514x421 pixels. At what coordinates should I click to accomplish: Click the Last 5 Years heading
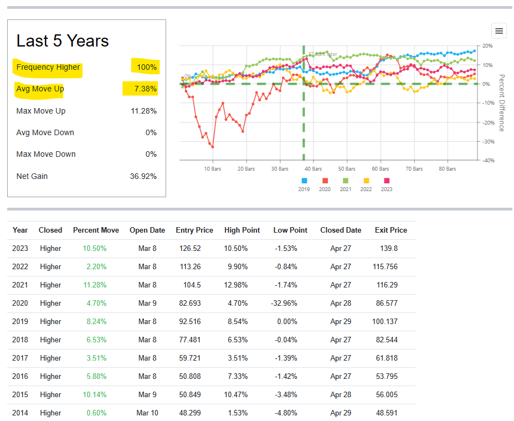pos(62,41)
